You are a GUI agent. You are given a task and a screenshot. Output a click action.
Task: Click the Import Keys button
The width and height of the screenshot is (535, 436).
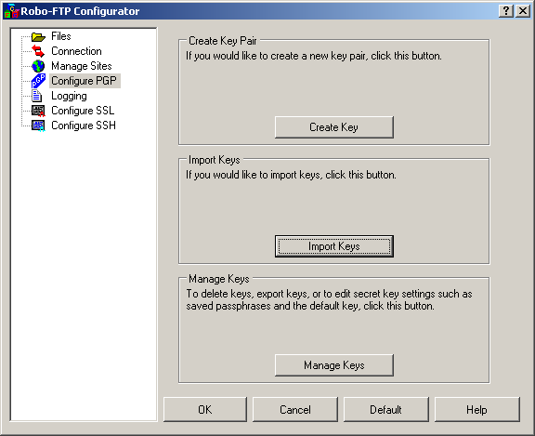tap(334, 246)
